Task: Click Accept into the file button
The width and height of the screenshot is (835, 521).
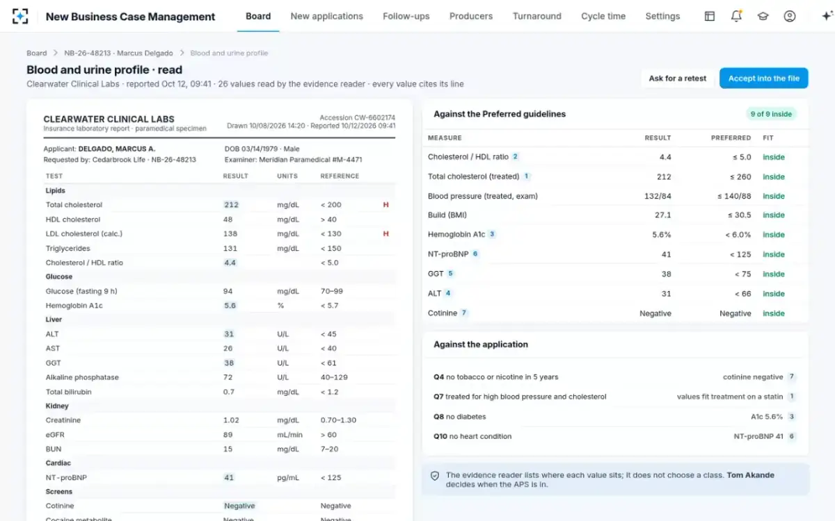Action: pyautogui.click(x=764, y=78)
